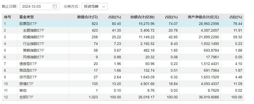
Task: Select the 规模指数ETF sub-row
Action: pos(34,37)
